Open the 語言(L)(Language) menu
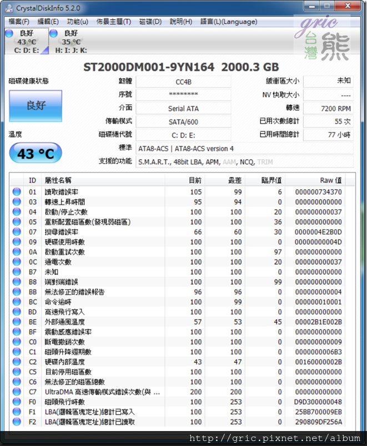Image resolution: width=367 pixels, height=446 pixels. [229, 22]
